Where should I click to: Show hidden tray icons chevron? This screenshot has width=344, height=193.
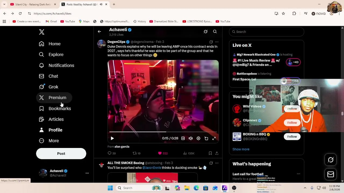[305, 188]
